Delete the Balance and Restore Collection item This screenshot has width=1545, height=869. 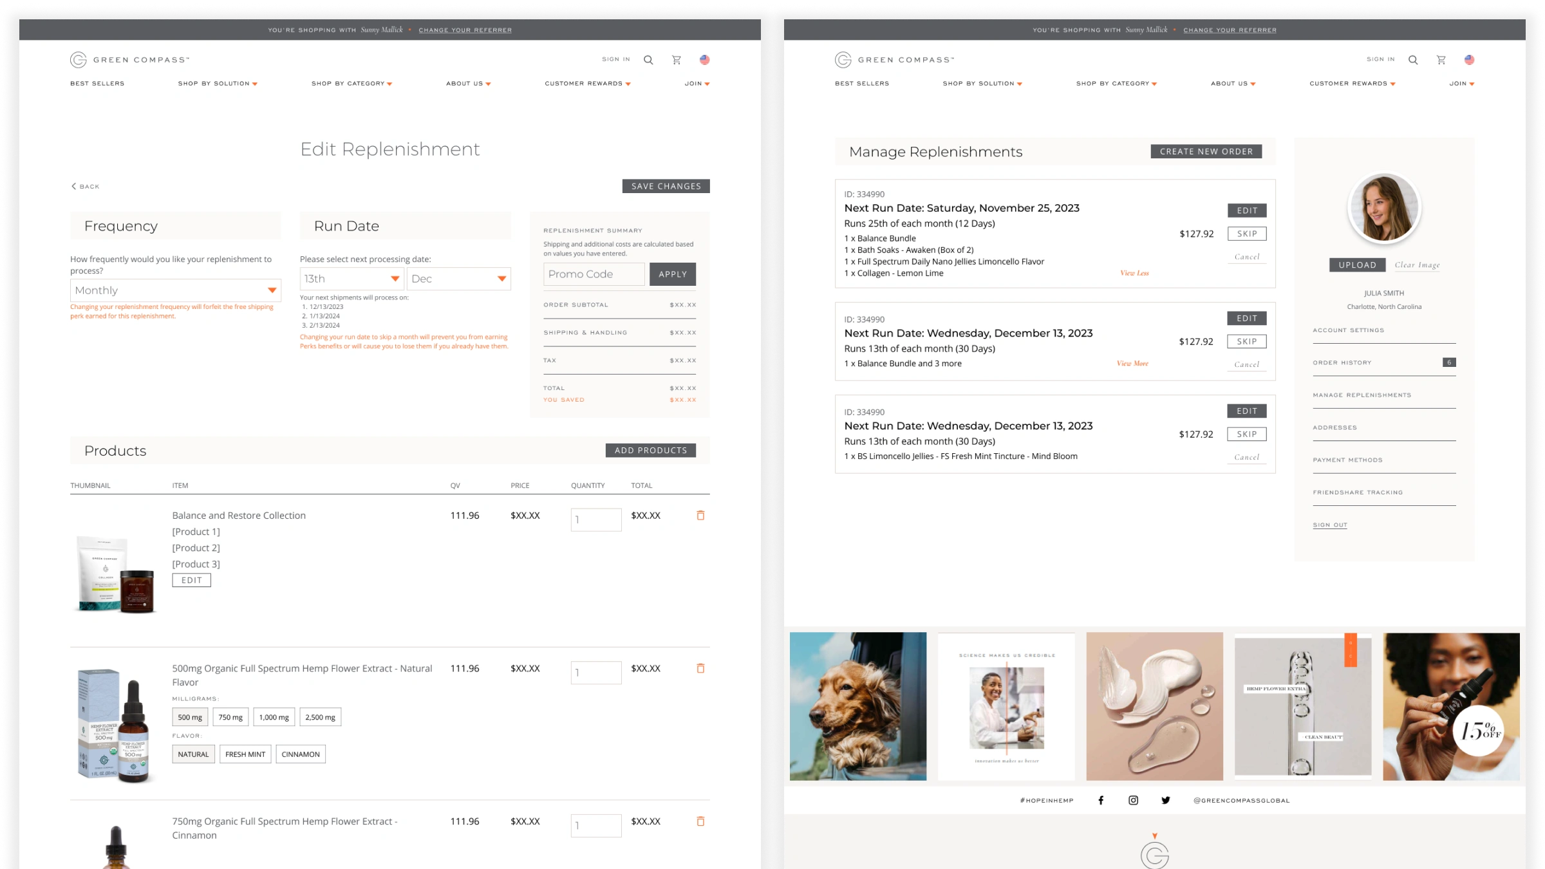pyautogui.click(x=700, y=515)
